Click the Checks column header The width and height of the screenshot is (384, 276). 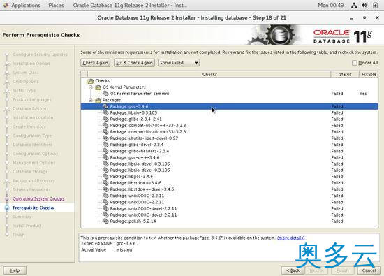(x=209, y=74)
